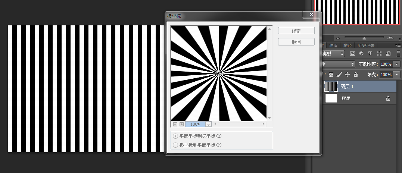Image resolution: width=402 pixels, height=173 pixels.
Task: Click the preview horizontal scrollbar left arrow
Action: 215,124
